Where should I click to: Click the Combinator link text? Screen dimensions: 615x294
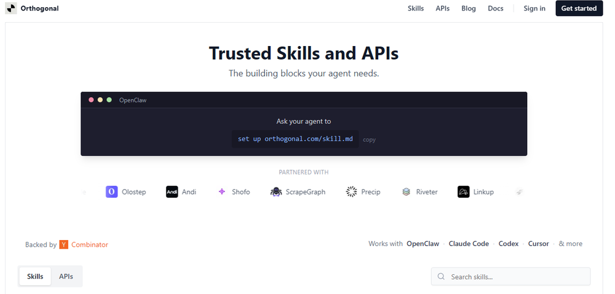click(90, 244)
